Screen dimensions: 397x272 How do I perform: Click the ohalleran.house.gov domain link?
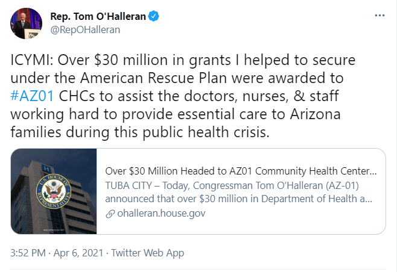pos(161,214)
